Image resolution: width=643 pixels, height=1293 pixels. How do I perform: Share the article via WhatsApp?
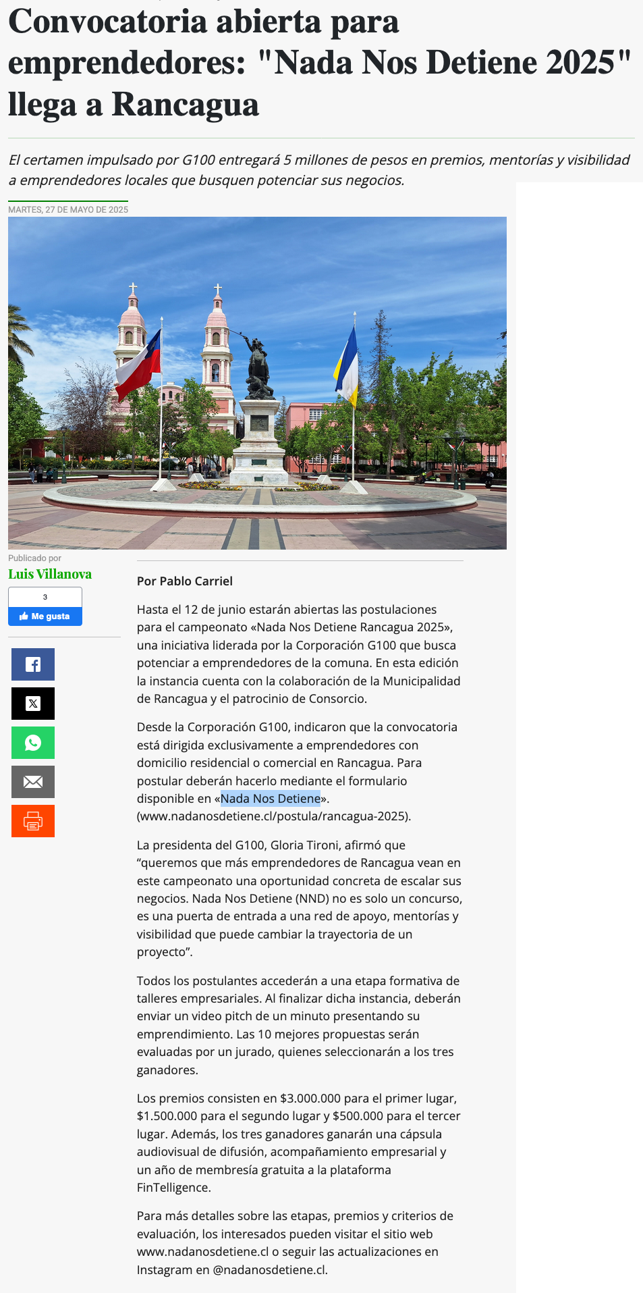pos(33,743)
